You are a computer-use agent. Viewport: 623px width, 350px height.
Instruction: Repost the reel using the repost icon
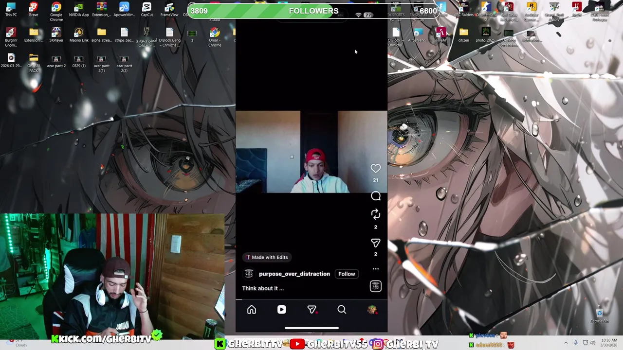tap(375, 214)
